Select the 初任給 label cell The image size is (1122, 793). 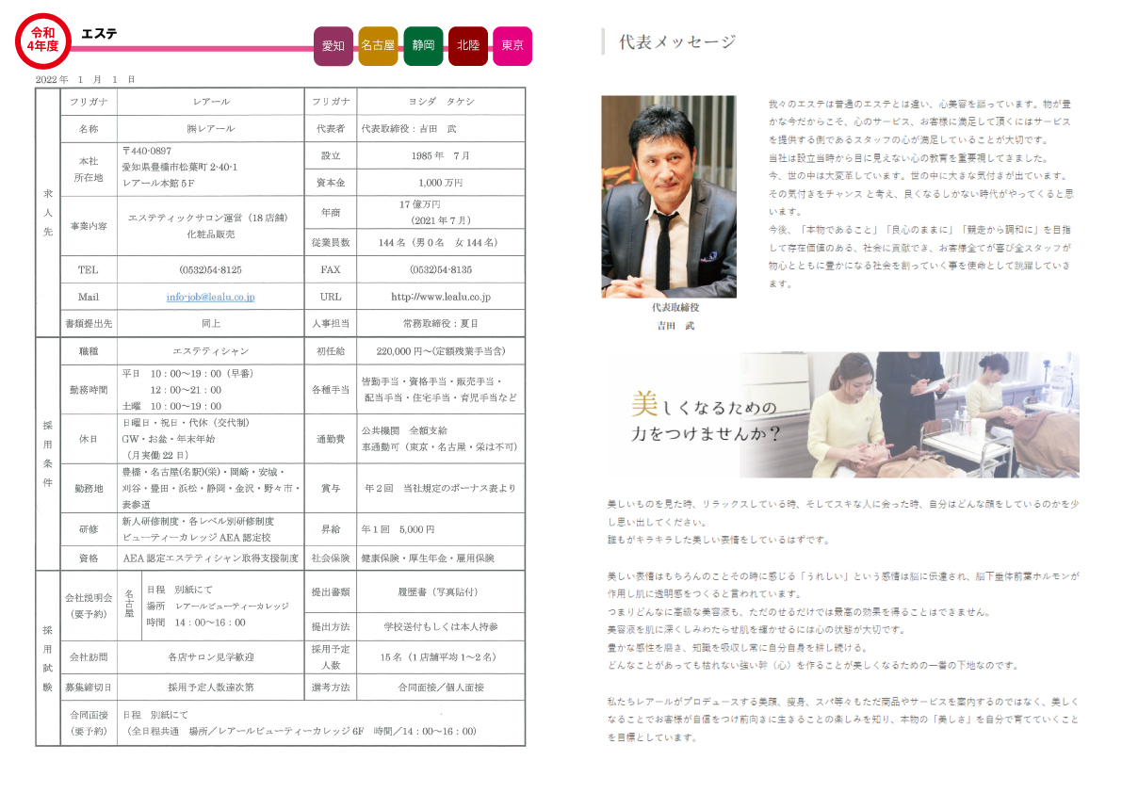pos(331,351)
